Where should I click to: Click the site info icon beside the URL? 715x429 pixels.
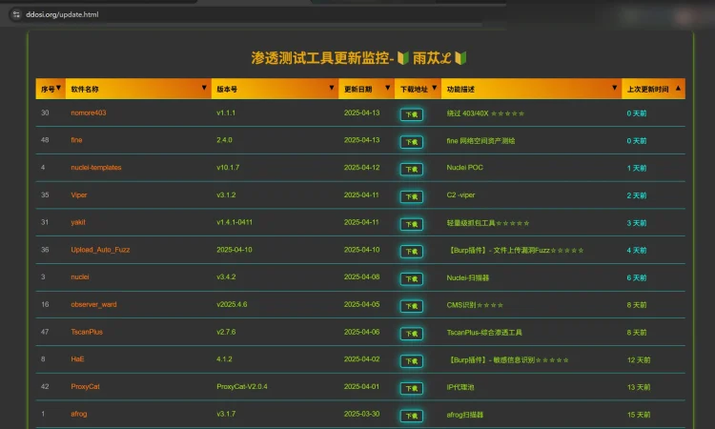[x=16, y=14]
